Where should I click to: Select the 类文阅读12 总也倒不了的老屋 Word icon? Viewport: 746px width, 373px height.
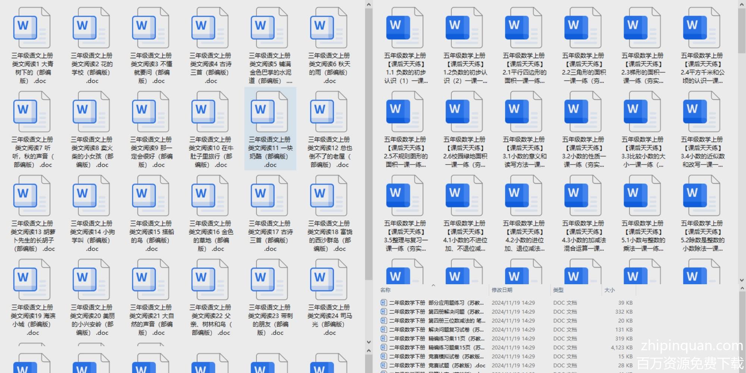coord(328,112)
